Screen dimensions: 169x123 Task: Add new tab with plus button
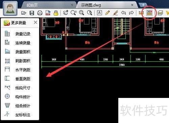[x=143, y=5]
